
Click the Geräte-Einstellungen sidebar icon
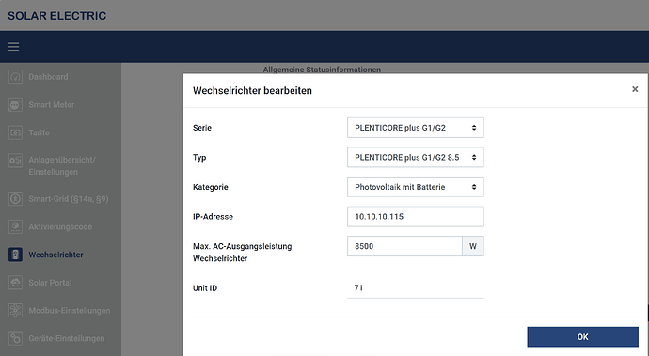(15, 339)
